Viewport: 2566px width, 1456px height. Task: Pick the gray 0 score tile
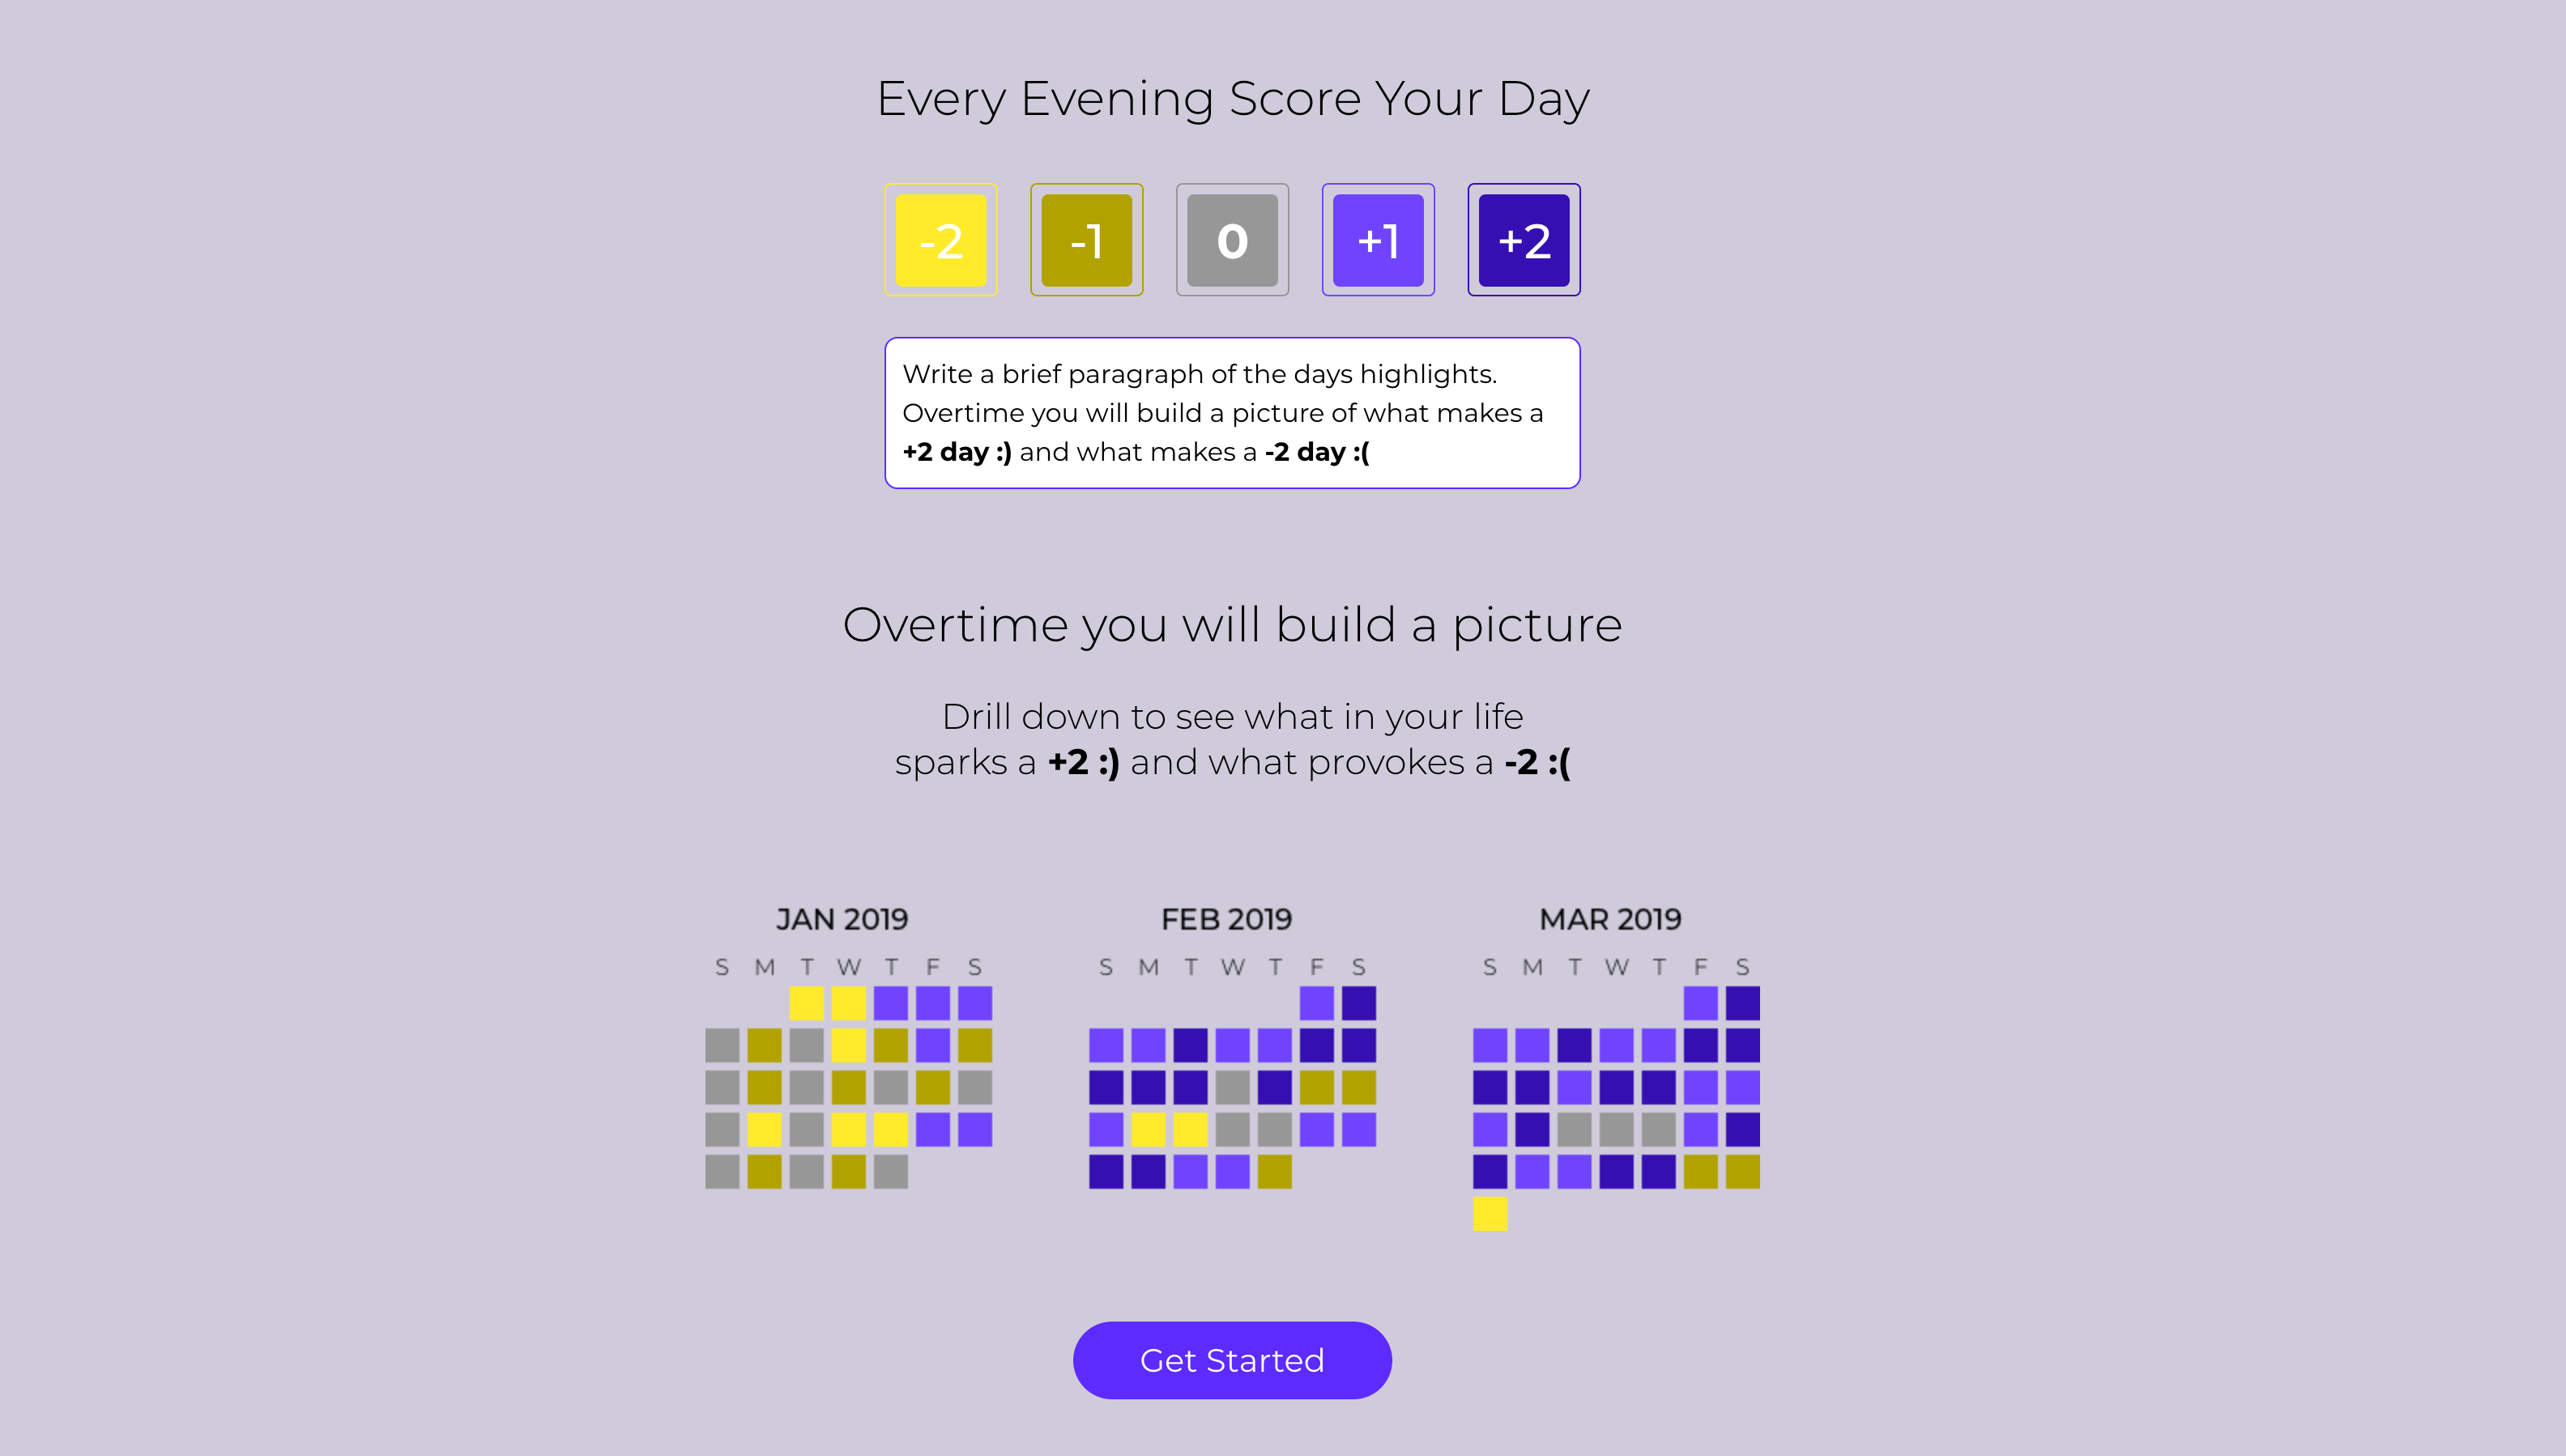(x=1232, y=240)
